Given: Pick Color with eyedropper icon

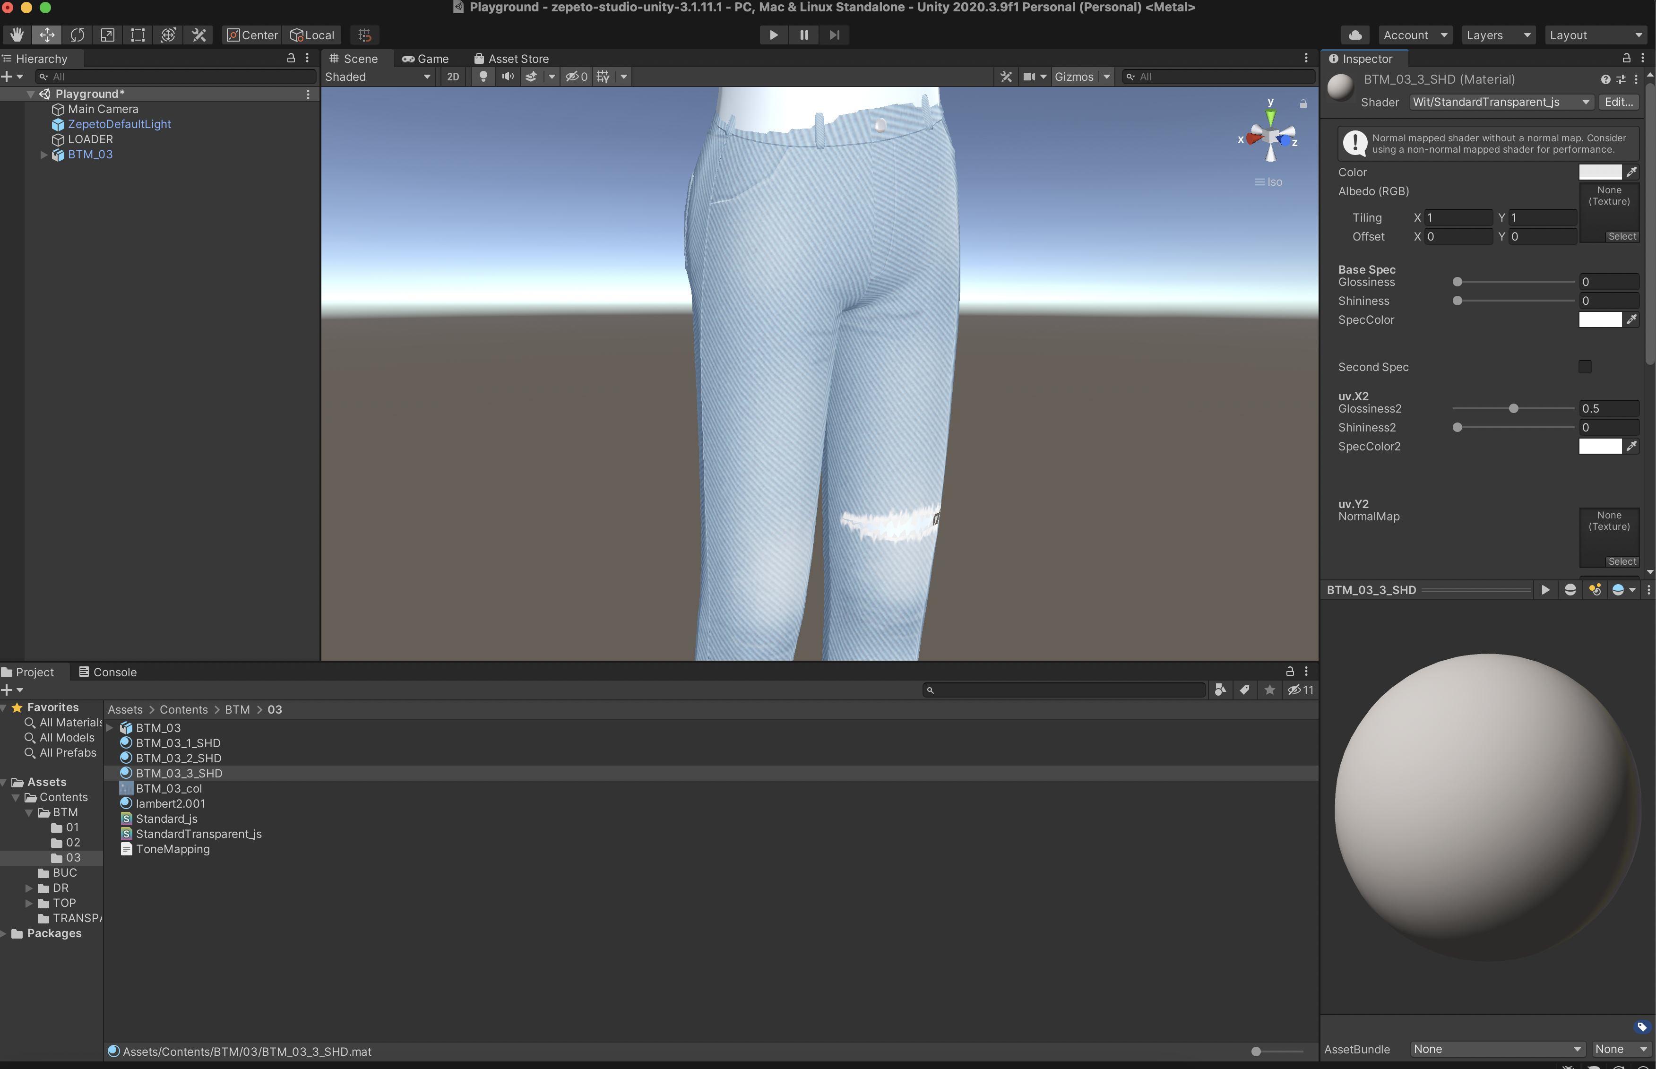Looking at the screenshot, I should [x=1632, y=172].
